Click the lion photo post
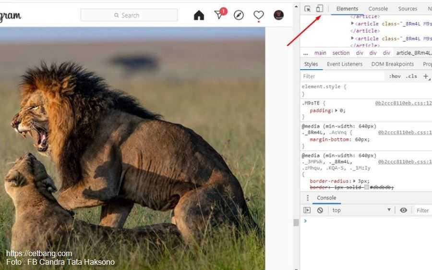Image resolution: width=432 pixels, height=270 pixels. click(132, 148)
